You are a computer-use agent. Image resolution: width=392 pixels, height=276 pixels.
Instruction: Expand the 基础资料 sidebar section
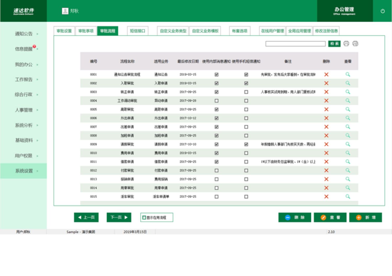[24, 140]
